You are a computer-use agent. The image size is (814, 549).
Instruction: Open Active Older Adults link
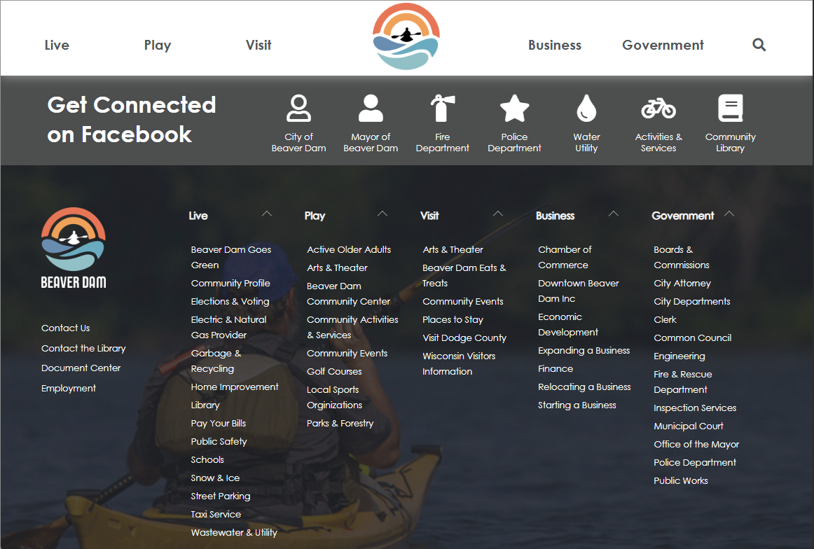coord(349,249)
